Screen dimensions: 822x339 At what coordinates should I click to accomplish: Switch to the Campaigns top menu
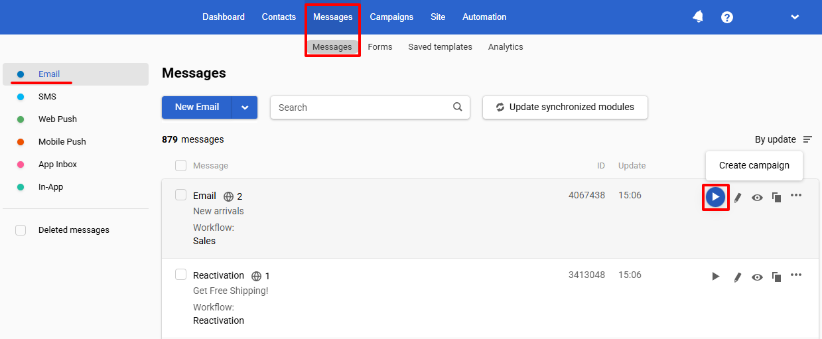click(x=391, y=17)
